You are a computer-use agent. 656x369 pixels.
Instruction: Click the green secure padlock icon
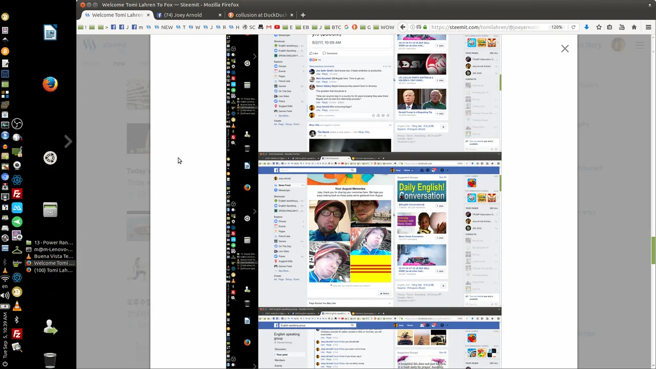click(x=425, y=27)
